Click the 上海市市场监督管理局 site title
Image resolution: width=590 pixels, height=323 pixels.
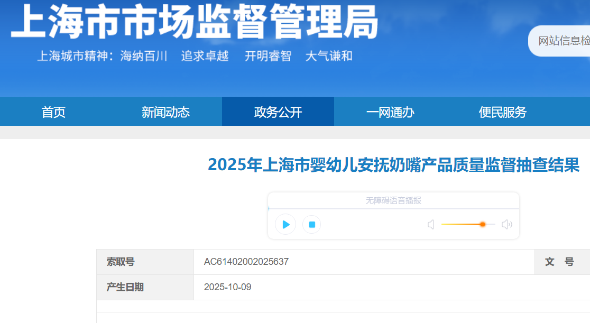195,22
